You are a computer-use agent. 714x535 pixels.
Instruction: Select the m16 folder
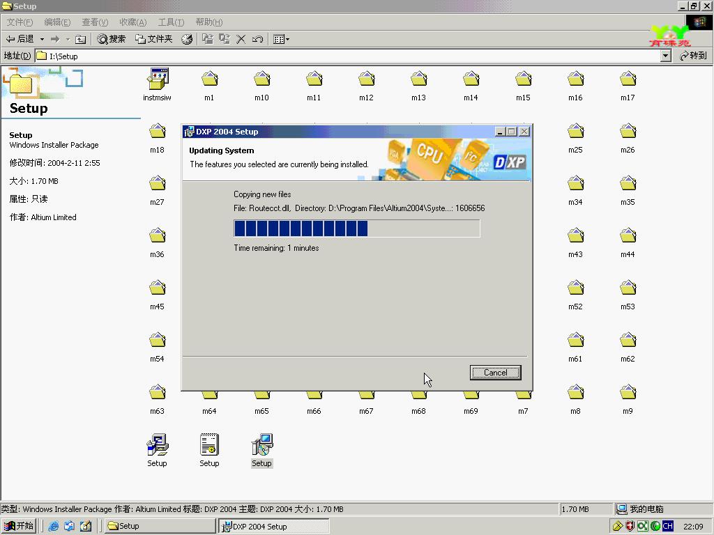click(575, 85)
